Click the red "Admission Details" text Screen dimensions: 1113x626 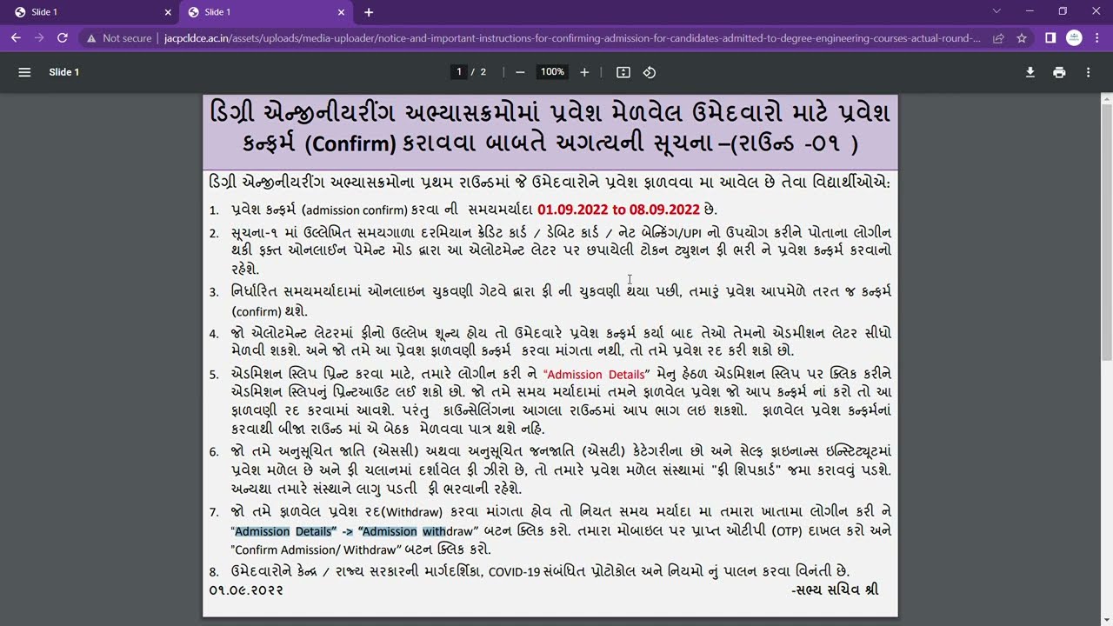click(596, 375)
